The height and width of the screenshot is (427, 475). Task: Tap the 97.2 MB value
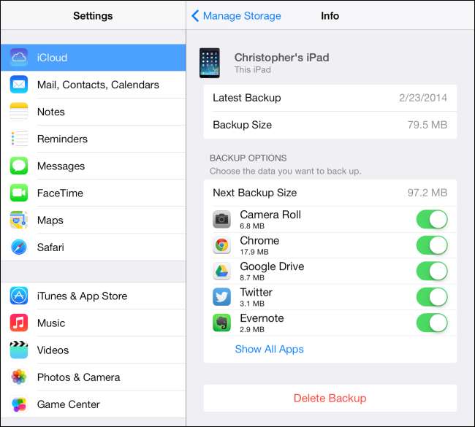(427, 193)
